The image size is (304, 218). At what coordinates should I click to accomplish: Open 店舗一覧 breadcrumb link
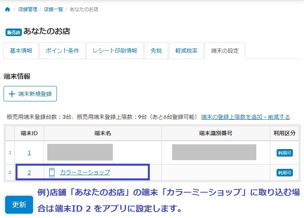point(54,9)
